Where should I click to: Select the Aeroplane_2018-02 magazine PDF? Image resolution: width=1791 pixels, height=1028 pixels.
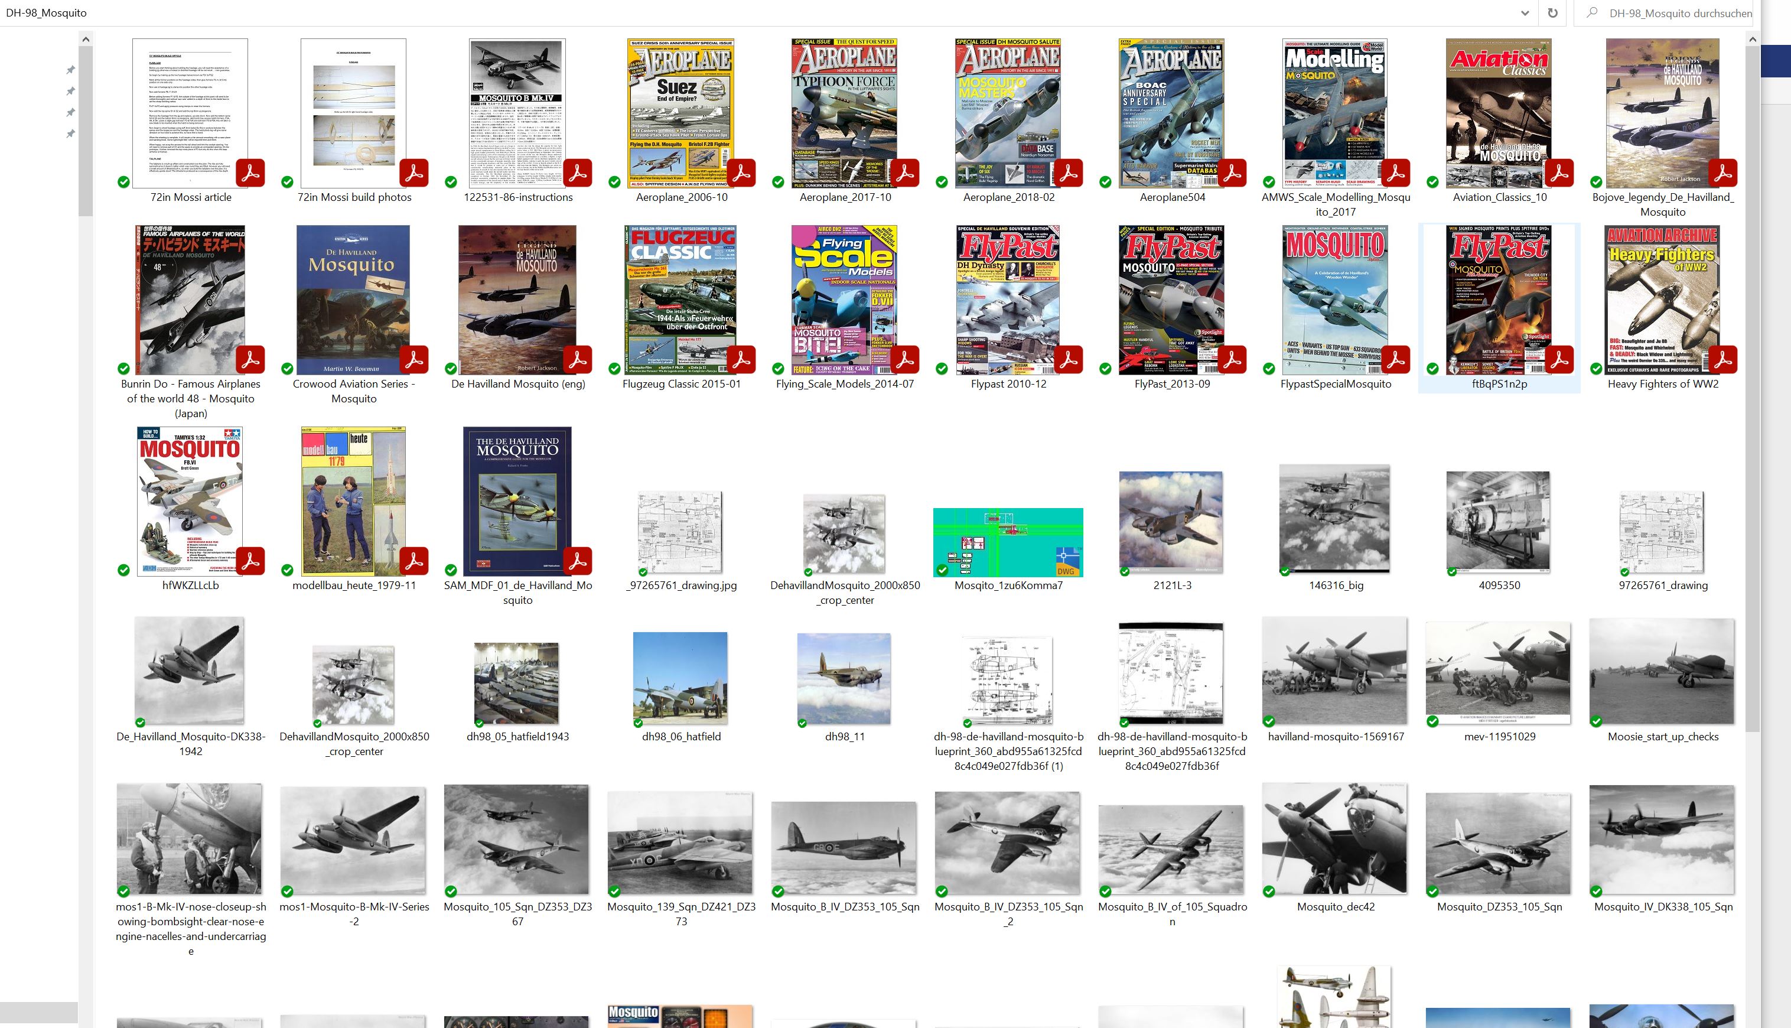click(1008, 113)
